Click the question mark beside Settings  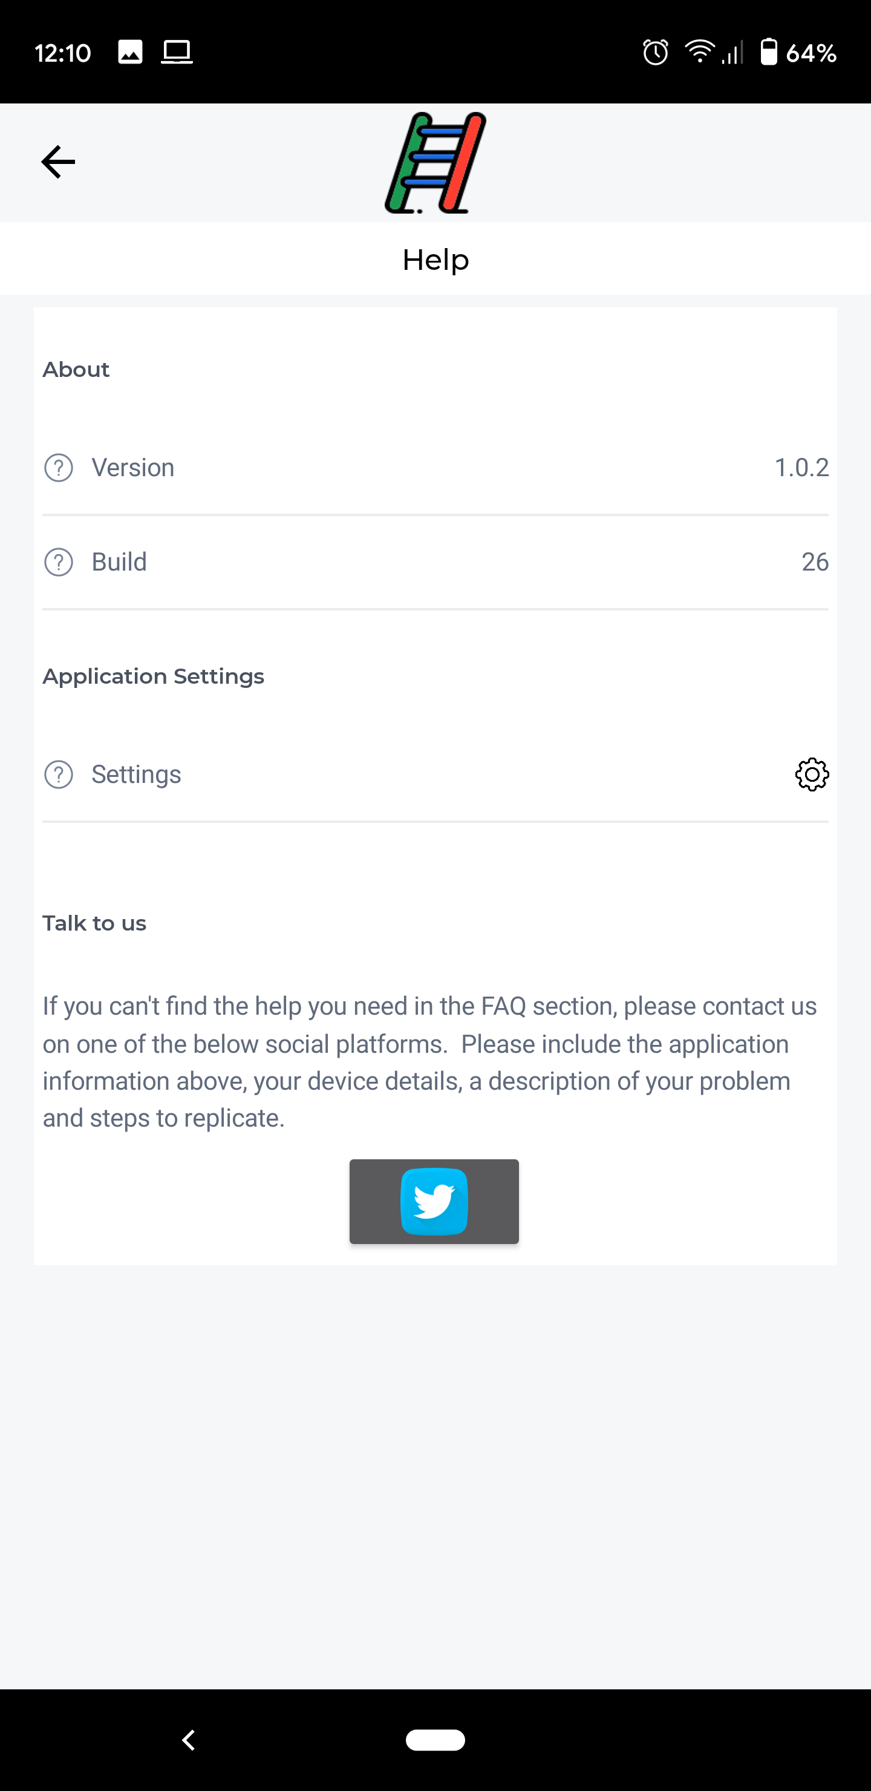(x=59, y=774)
